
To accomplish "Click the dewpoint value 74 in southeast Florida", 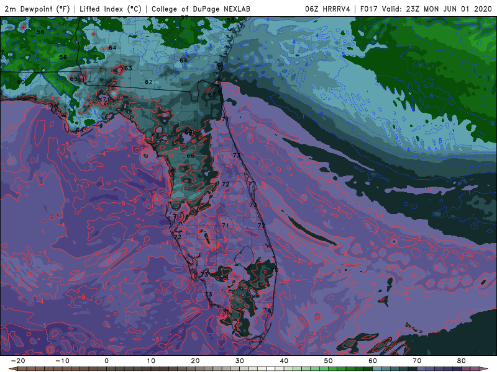I will (267, 311).
